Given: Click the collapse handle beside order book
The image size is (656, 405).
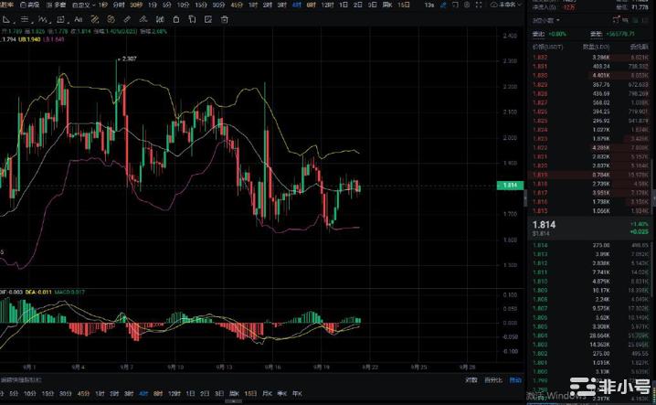Looking at the screenshot, I should click(525, 197).
